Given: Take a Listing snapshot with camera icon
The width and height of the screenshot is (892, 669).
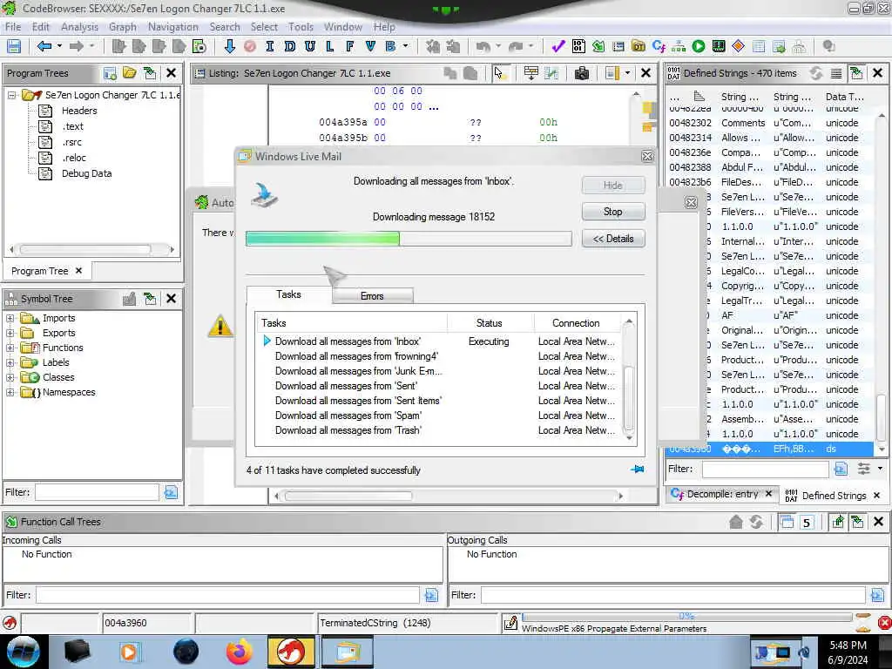Looking at the screenshot, I should point(581,73).
